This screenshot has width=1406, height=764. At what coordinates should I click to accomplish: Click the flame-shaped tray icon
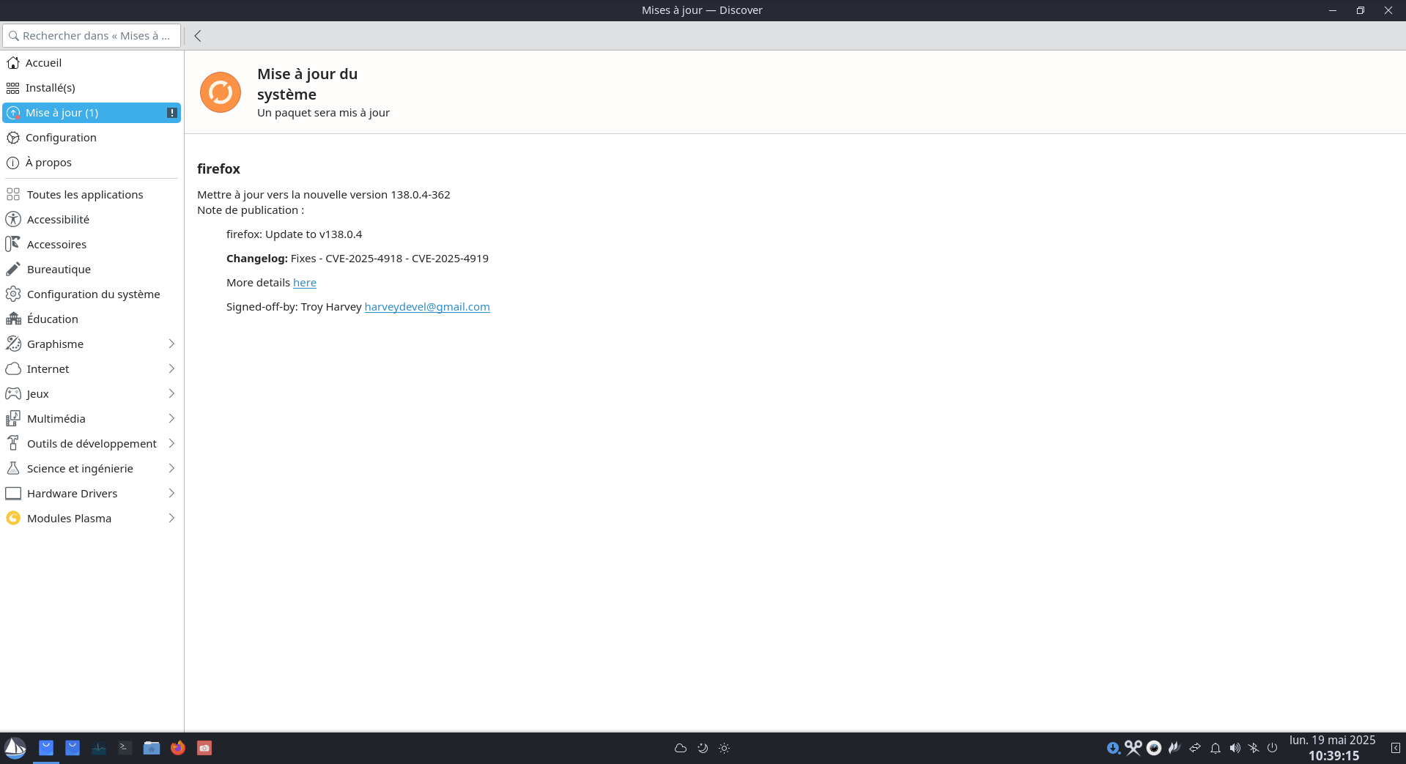point(1174,748)
